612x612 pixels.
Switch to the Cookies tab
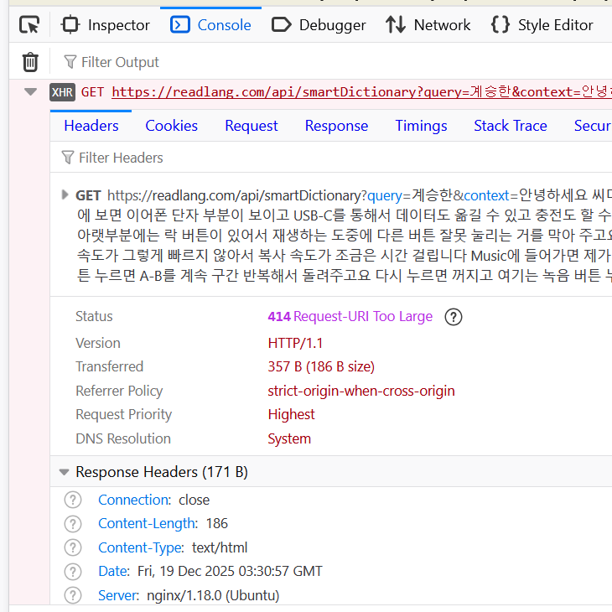click(171, 126)
